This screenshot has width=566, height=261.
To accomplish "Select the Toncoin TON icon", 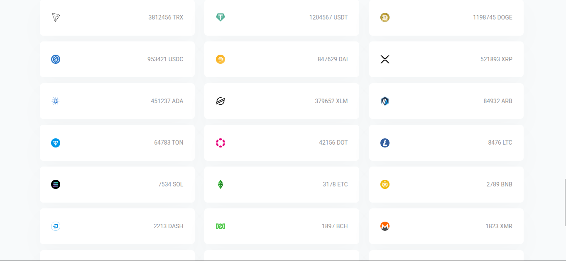I will 56,143.
